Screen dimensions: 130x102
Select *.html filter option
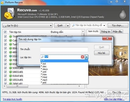click(64, 77)
